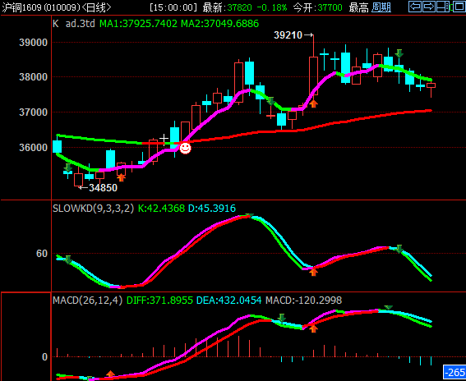Click the 60 level label on SLOWKD axis
This screenshot has width=466, height=381.
[42, 254]
